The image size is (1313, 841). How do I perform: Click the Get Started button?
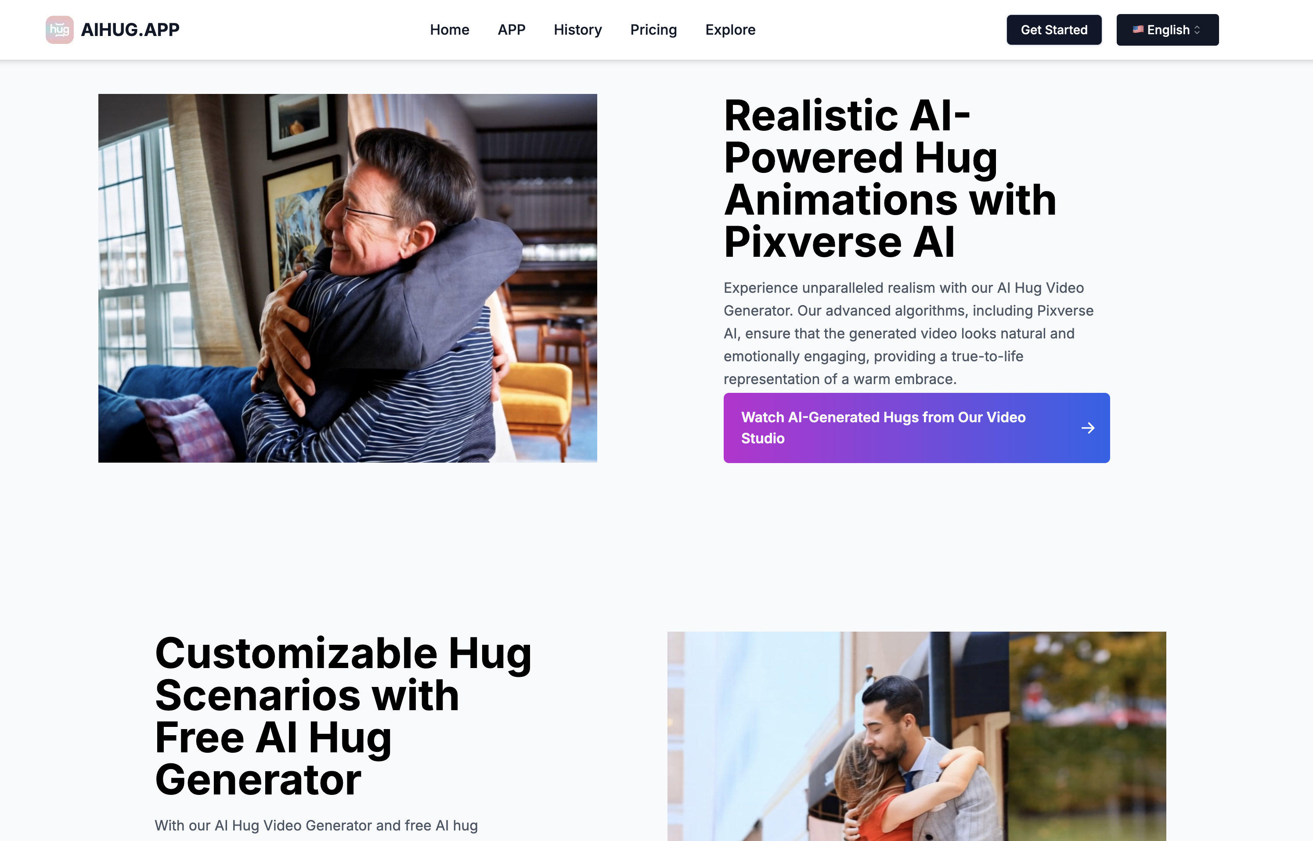1053,30
